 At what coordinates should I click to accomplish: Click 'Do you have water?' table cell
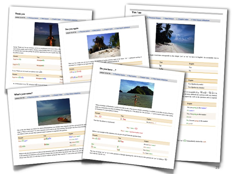tap(150, 145)
